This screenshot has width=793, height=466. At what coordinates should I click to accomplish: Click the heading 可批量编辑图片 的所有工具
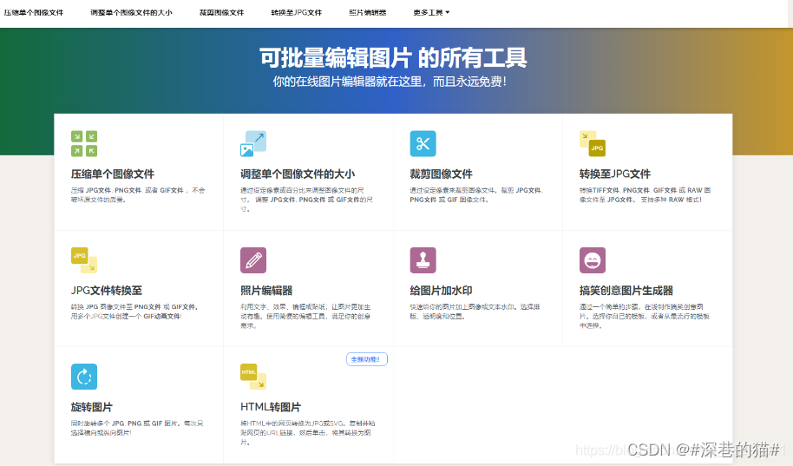coord(393,57)
